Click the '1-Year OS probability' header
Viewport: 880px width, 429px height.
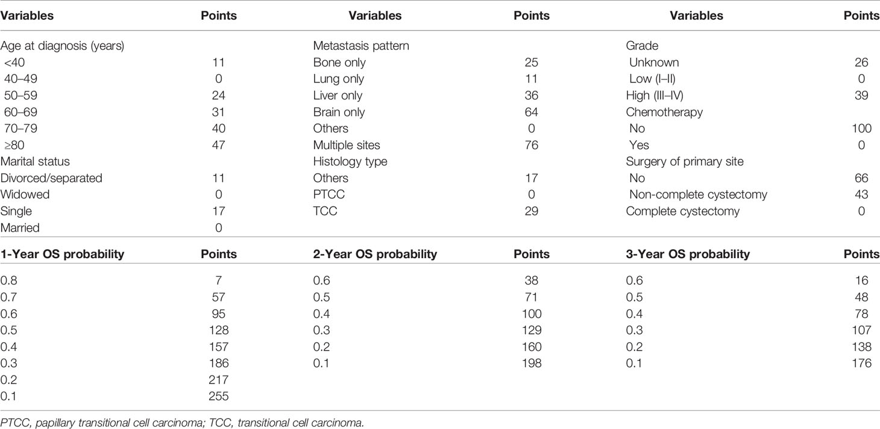(63, 254)
